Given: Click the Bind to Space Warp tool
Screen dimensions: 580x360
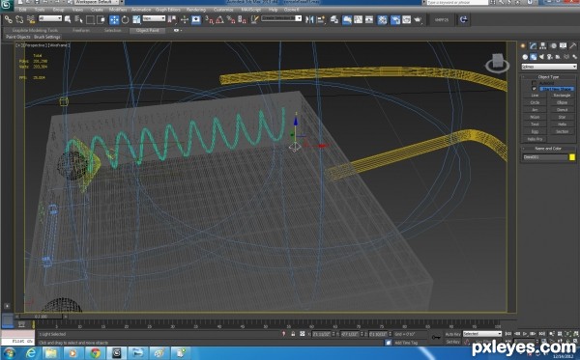Looking at the screenshot, I should point(31,19).
